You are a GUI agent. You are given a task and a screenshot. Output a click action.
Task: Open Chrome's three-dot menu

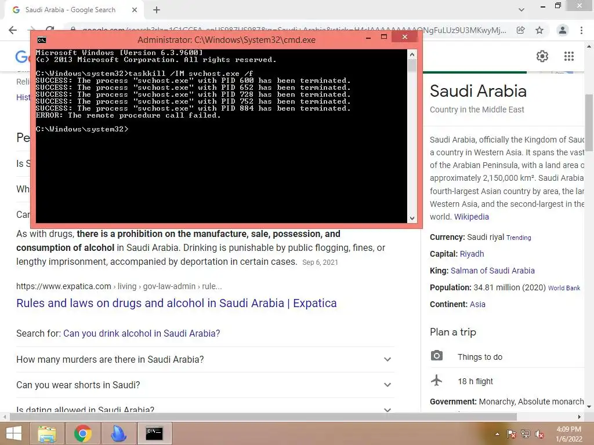pos(581,30)
